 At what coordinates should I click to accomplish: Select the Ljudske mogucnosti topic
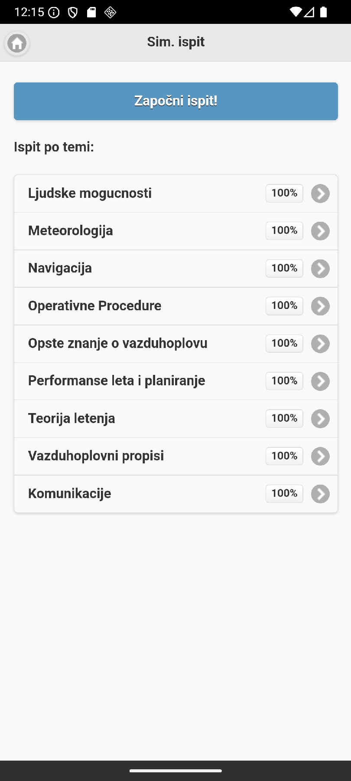pyautogui.click(x=90, y=193)
